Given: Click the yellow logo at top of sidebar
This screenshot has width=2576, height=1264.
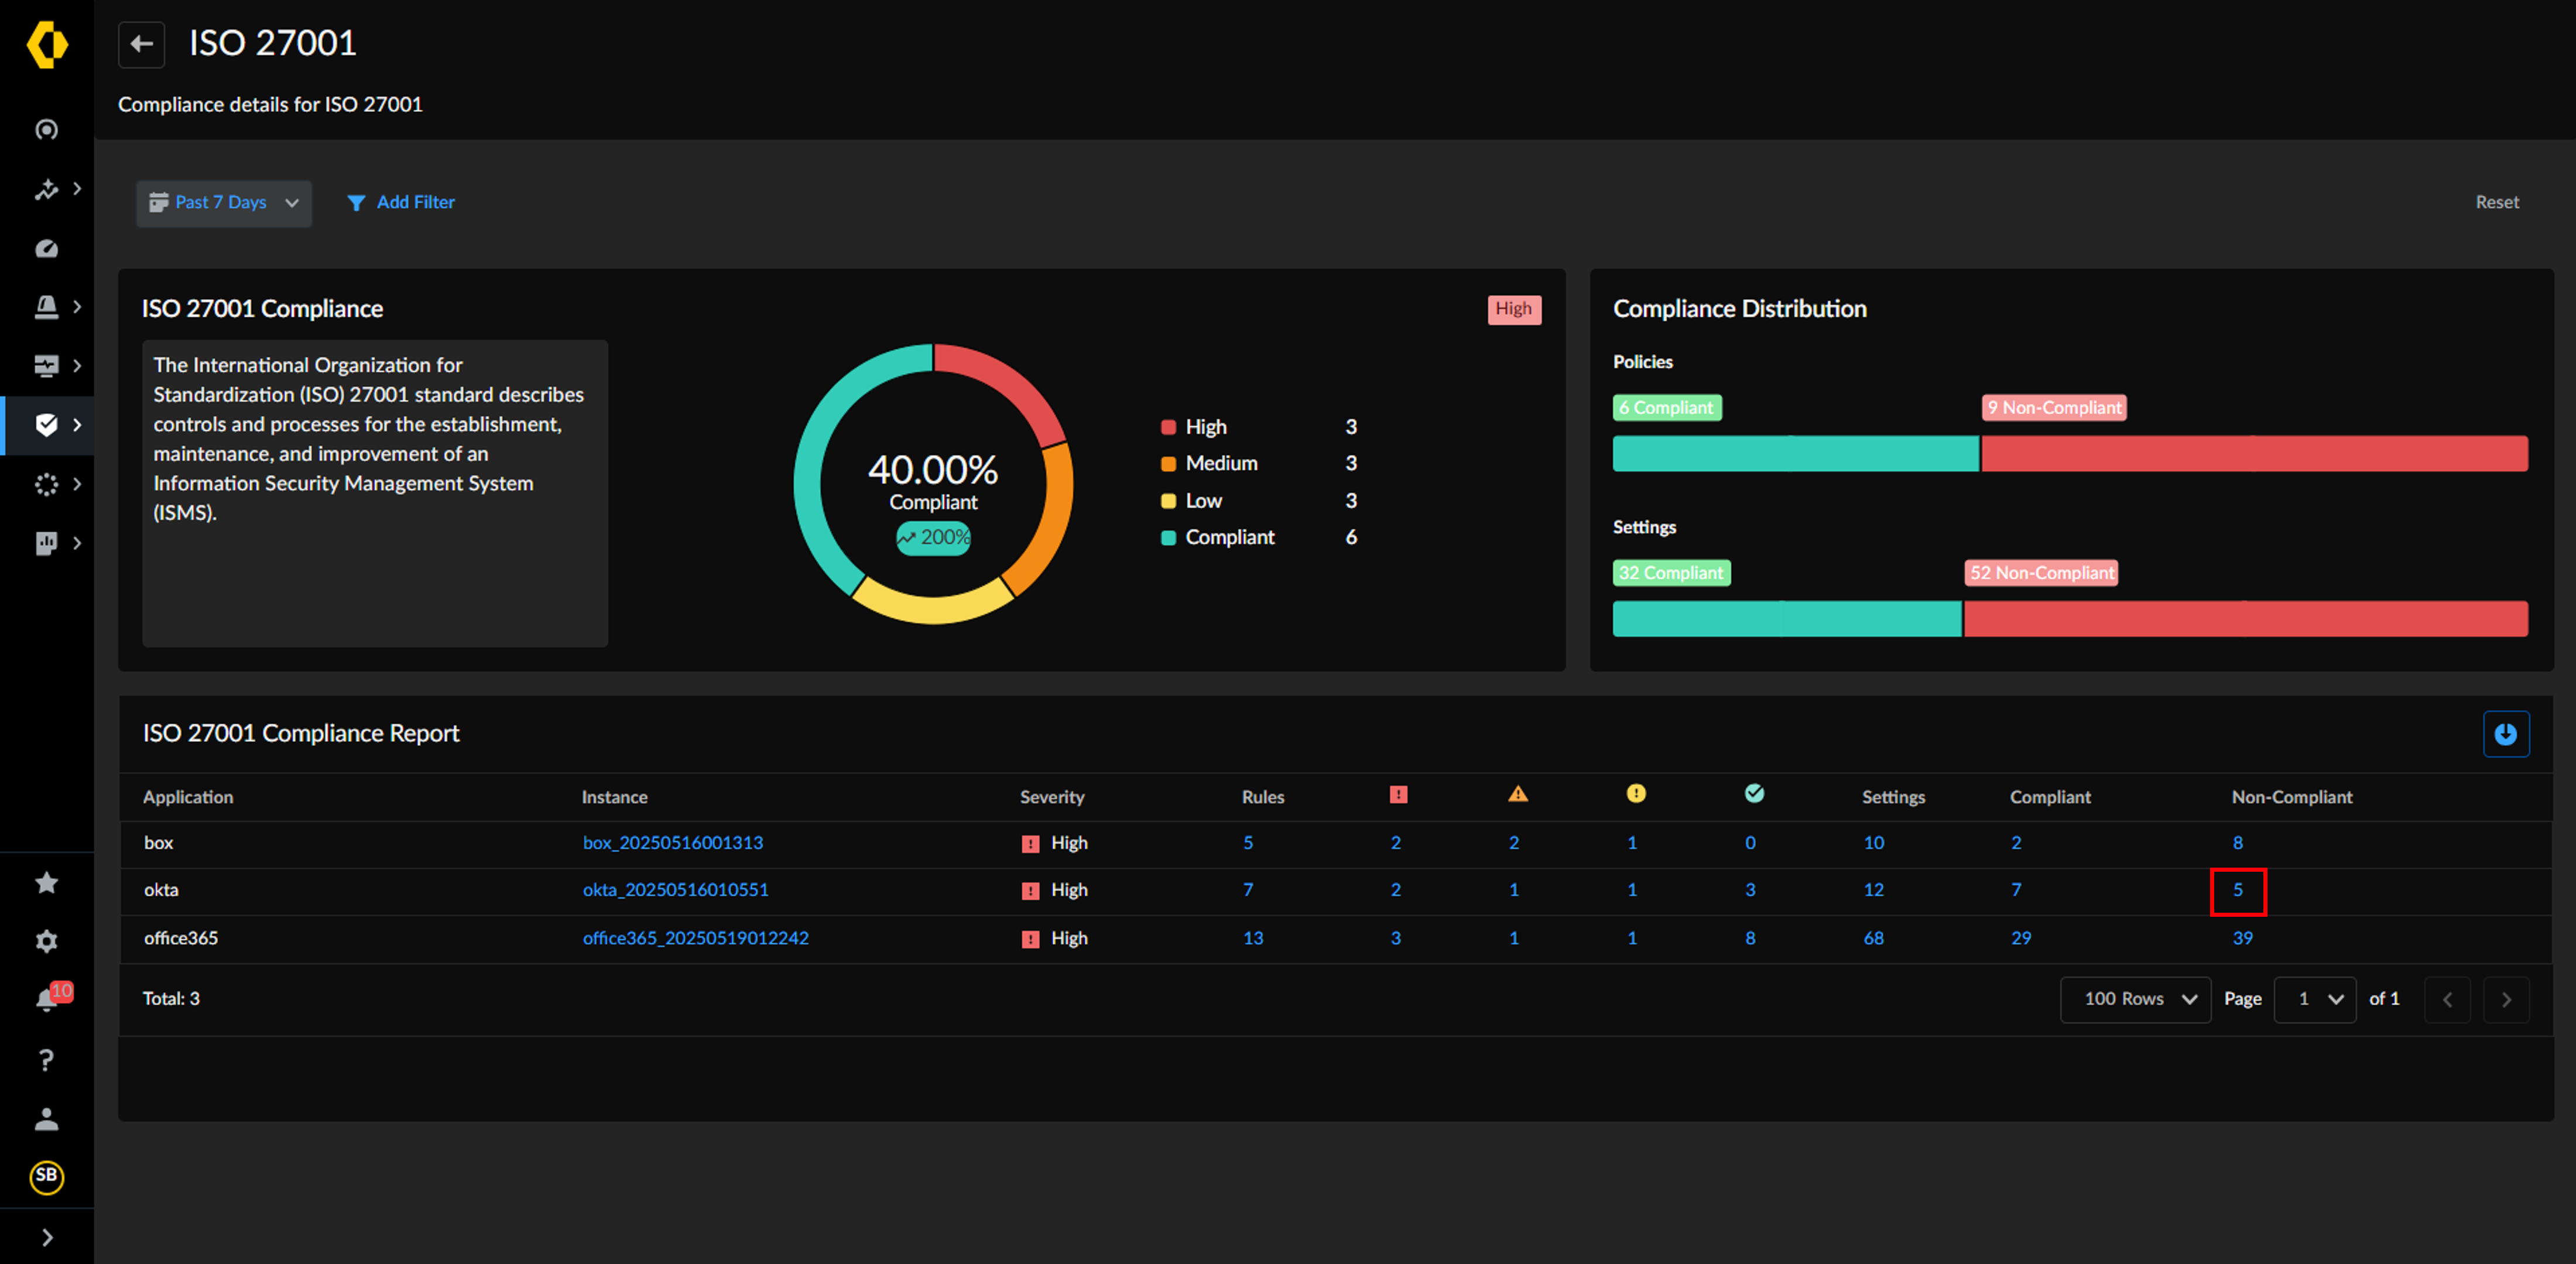Looking at the screenshot, I should coord(47,45).
